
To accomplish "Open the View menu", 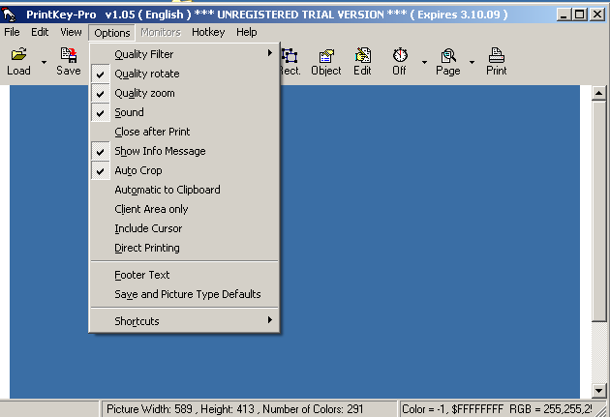I will point(71,32).
